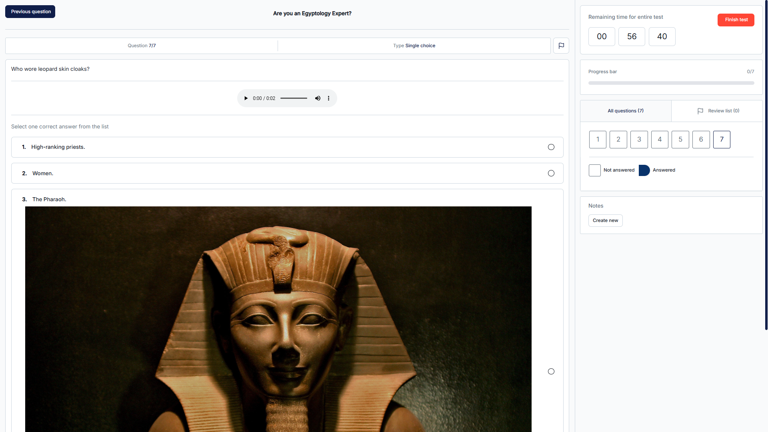Select the Women answer option
The height and width of the screenshot is (432, 768).
551,173
